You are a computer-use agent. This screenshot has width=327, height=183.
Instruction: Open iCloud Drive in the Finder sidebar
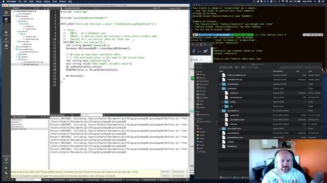tap(203, 114)
